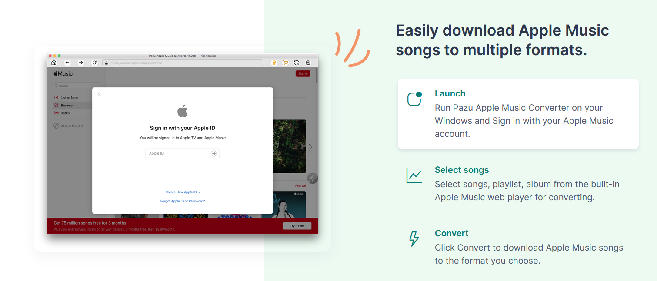
Task: Click the floating add-music note icon
Action: pyautogui.click(x=312, y=178)
